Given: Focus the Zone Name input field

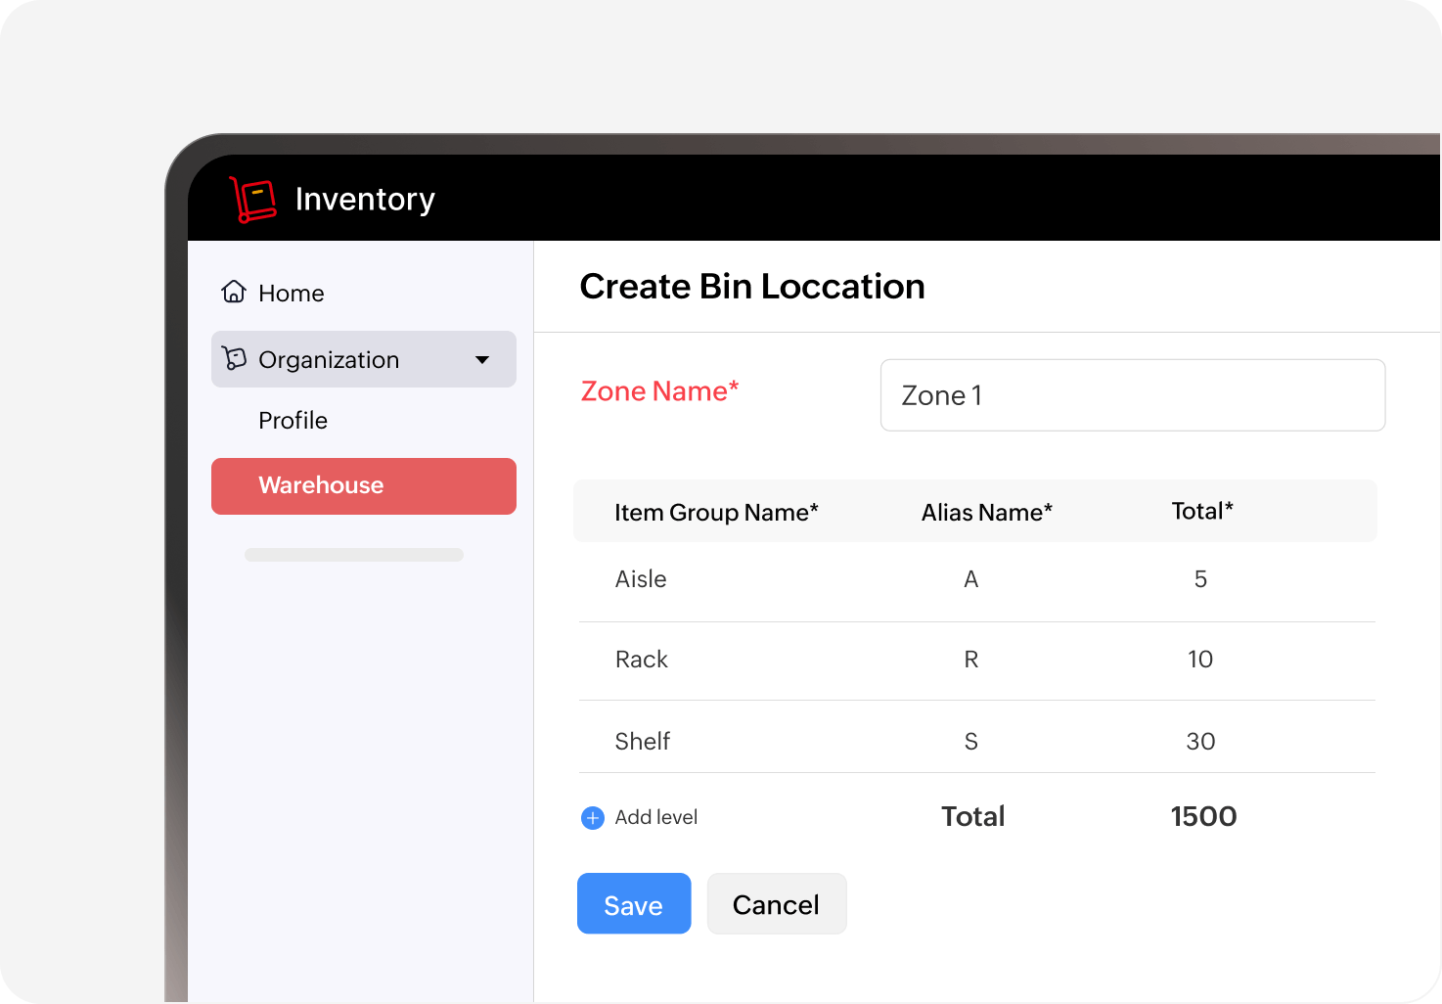Looking at the screenshot, I should (x=1132, y=395).
